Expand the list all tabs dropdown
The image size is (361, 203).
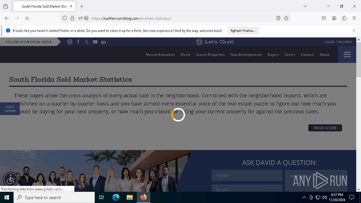click(305, 6)
